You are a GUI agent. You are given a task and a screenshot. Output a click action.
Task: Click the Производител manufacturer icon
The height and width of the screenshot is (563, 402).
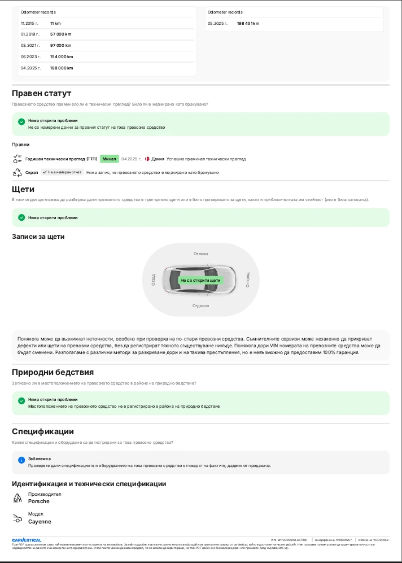[17, 498]
